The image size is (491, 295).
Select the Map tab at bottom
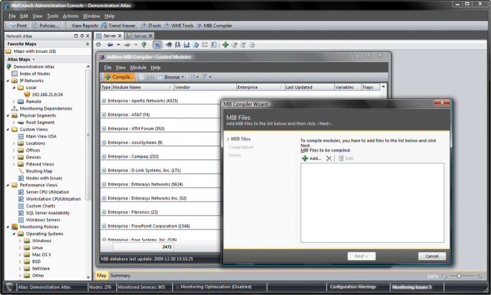pos(101,275)
